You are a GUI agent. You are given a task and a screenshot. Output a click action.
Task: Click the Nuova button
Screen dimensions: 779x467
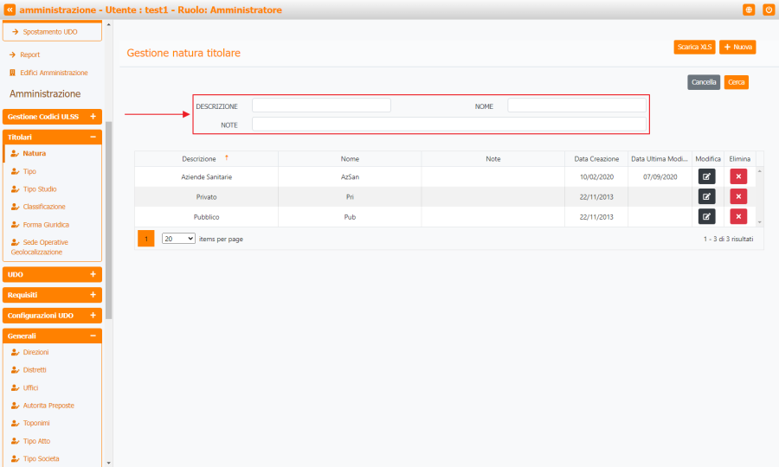coord(737,47)
